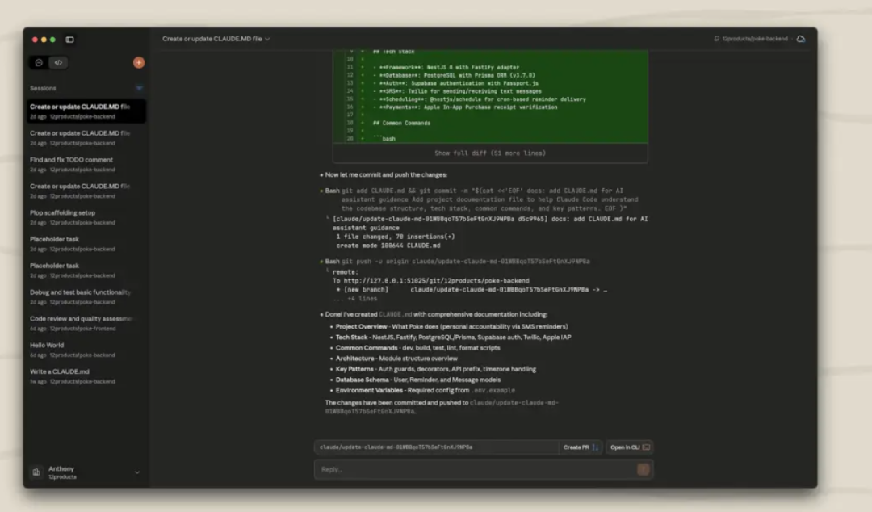
Task: Click the '.env.example' inline code text
Action: pyautogui.click(x=493, y=391)
